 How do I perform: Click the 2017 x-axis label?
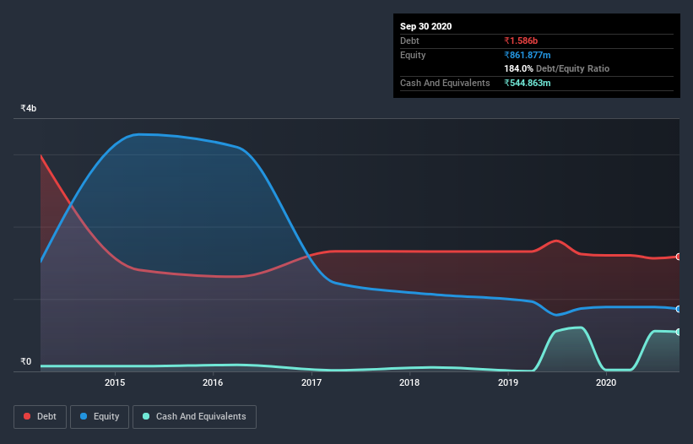point(311,382)
